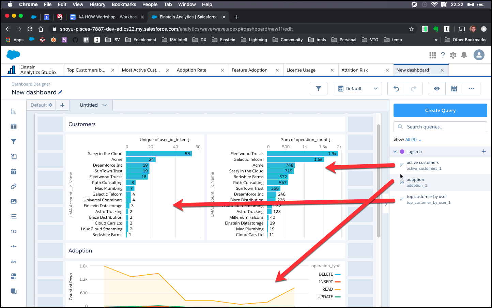The image size is (492, 308).
Task: Click INSERT legend color swatch
Action: click(x=338, y=282)
